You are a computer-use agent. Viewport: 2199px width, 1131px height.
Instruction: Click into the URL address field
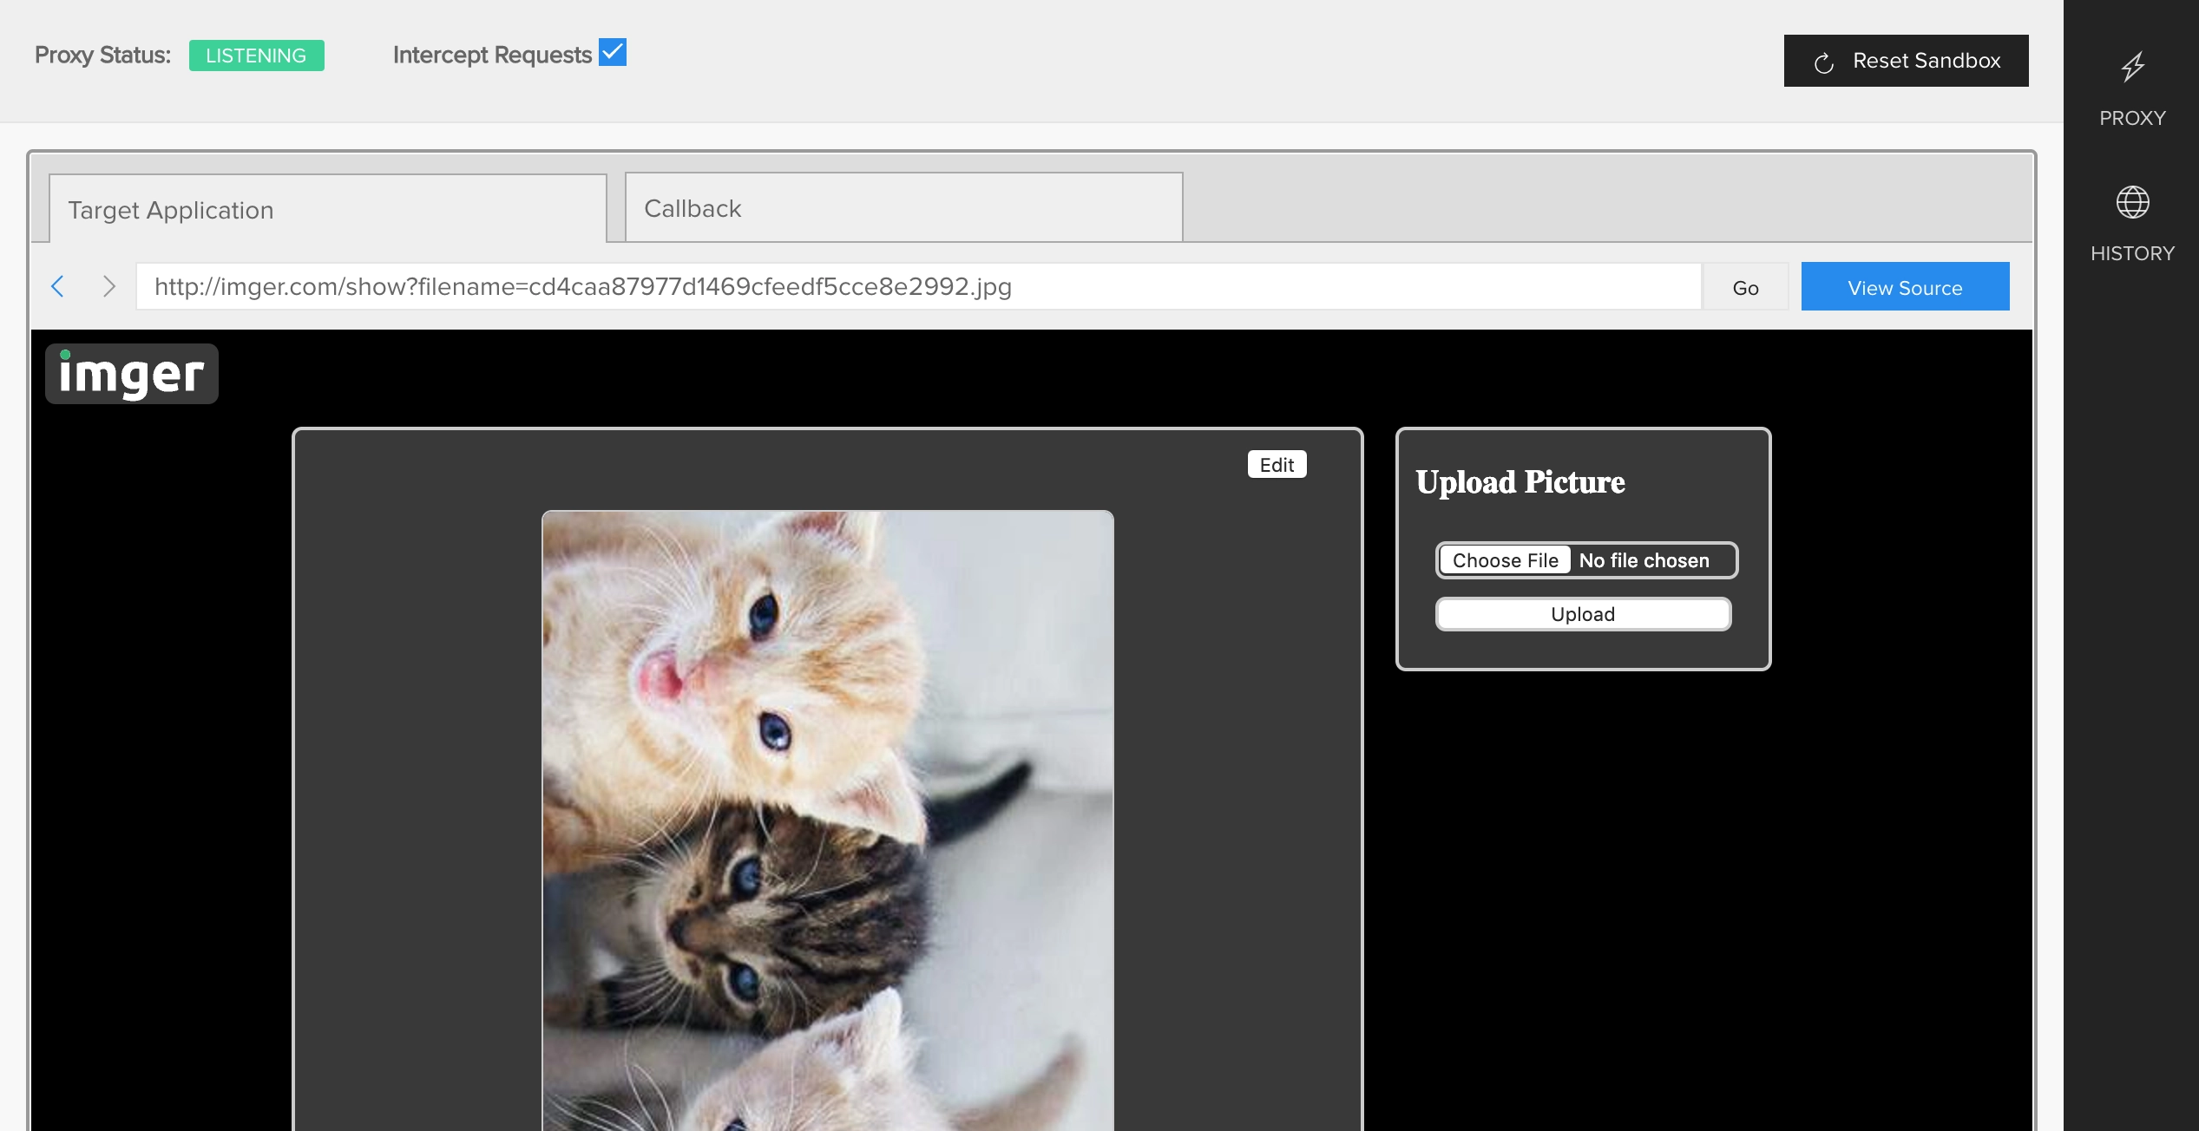[x=917, y=287]
